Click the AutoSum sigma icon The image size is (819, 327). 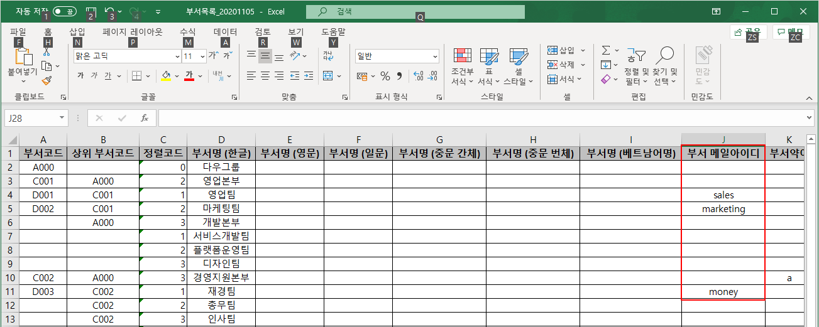(606, 50)
